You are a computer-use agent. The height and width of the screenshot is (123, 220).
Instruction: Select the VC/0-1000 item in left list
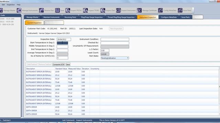coord(7,19)
